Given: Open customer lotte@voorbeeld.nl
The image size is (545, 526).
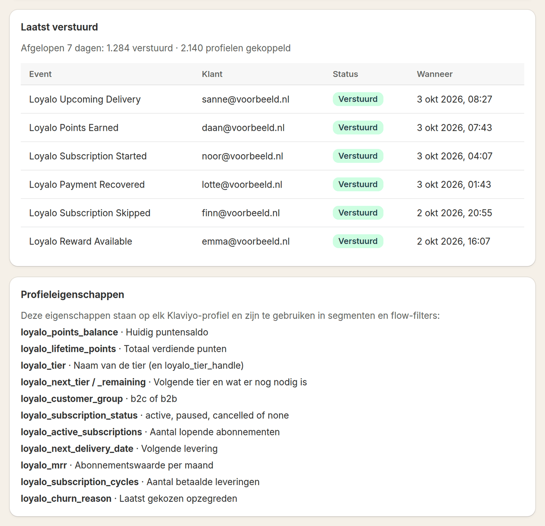Looking at the screenshot, I should tap(242, 185).
